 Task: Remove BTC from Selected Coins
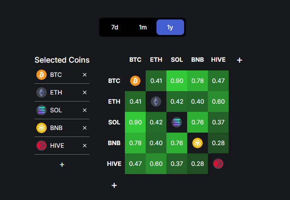pyautogui.click(x=85, y=75)
